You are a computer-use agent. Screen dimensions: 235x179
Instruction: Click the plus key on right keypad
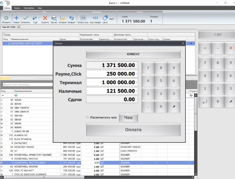click(x=205, y=48)
